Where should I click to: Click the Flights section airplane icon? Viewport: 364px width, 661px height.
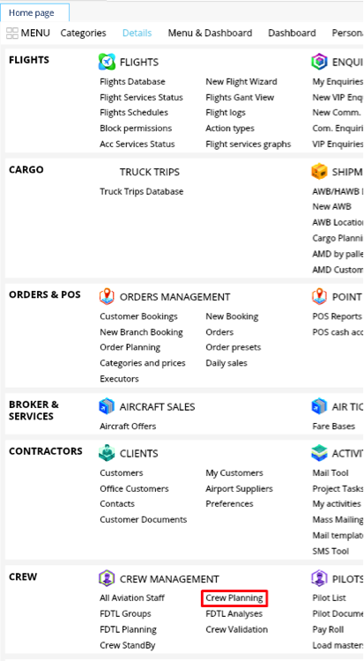click(107, 62)
